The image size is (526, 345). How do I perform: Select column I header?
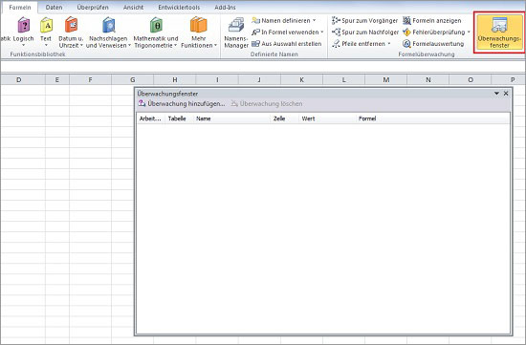coord(217,79)
